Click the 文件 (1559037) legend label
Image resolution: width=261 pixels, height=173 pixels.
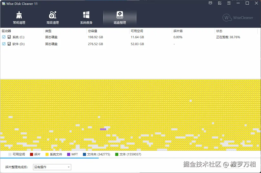point(130,154)
